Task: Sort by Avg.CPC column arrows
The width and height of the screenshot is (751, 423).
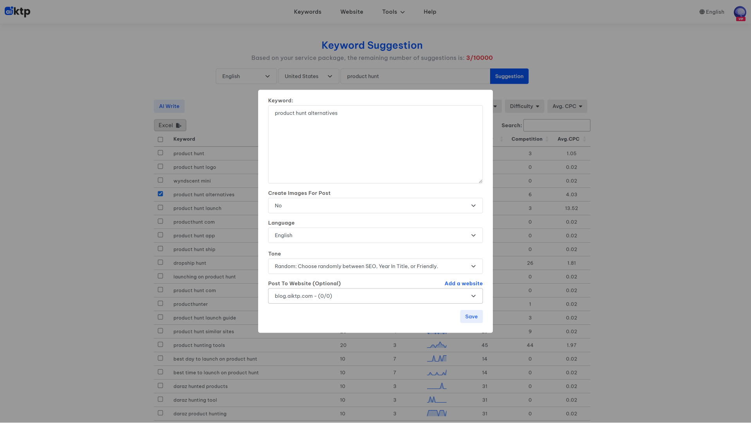Action: click(584, 139)
